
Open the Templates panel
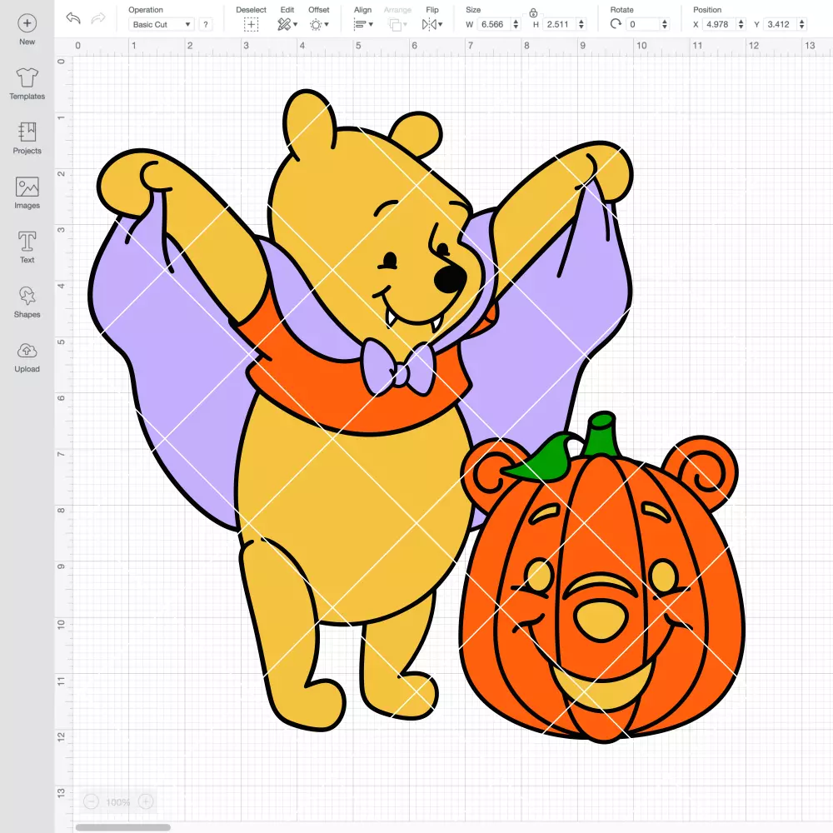pyautogui.click(x=27, y=83)
